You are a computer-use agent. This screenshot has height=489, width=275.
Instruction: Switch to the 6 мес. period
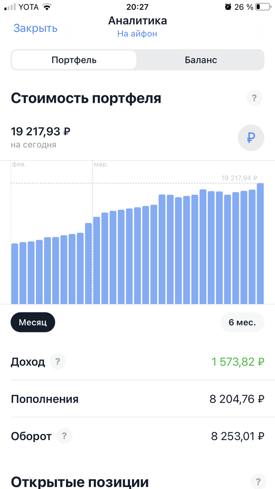(242, 322)
